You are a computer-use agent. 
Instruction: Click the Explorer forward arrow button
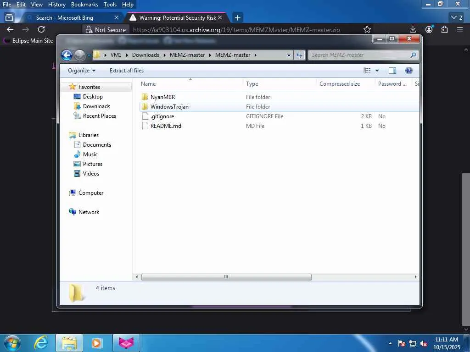[79, 55]
